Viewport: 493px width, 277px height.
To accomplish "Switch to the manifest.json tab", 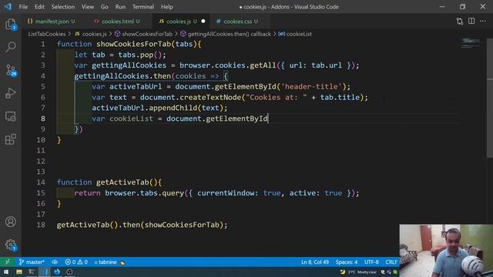I will pos(52,21).
